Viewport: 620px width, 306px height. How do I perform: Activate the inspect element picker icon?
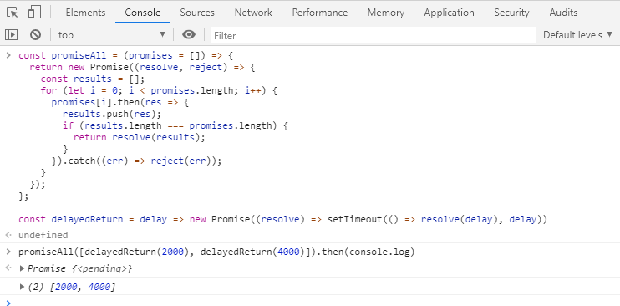pos(13,13)
